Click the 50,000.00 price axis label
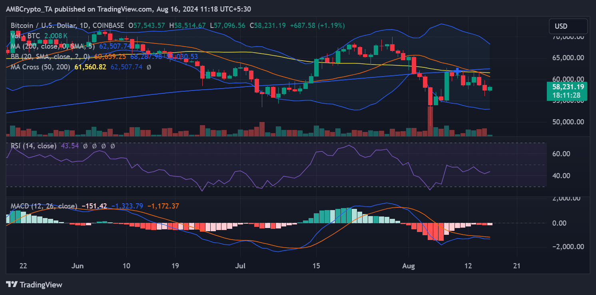Viewport: 596px width, 295px height. point(568,122)
